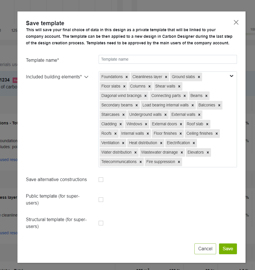Remove the Shear walls tag

179,86
